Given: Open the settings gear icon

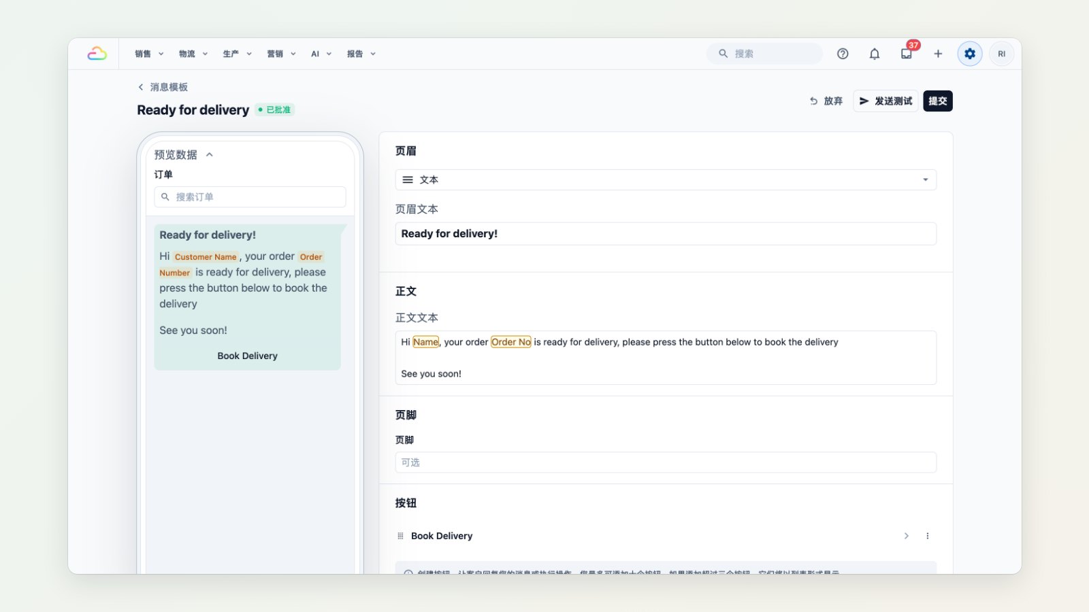Looking at the screenshot, I should click(970, 54).
